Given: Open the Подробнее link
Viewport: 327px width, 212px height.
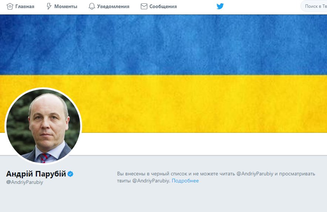Looking at the screenshot, I should (x=185, y=181).
